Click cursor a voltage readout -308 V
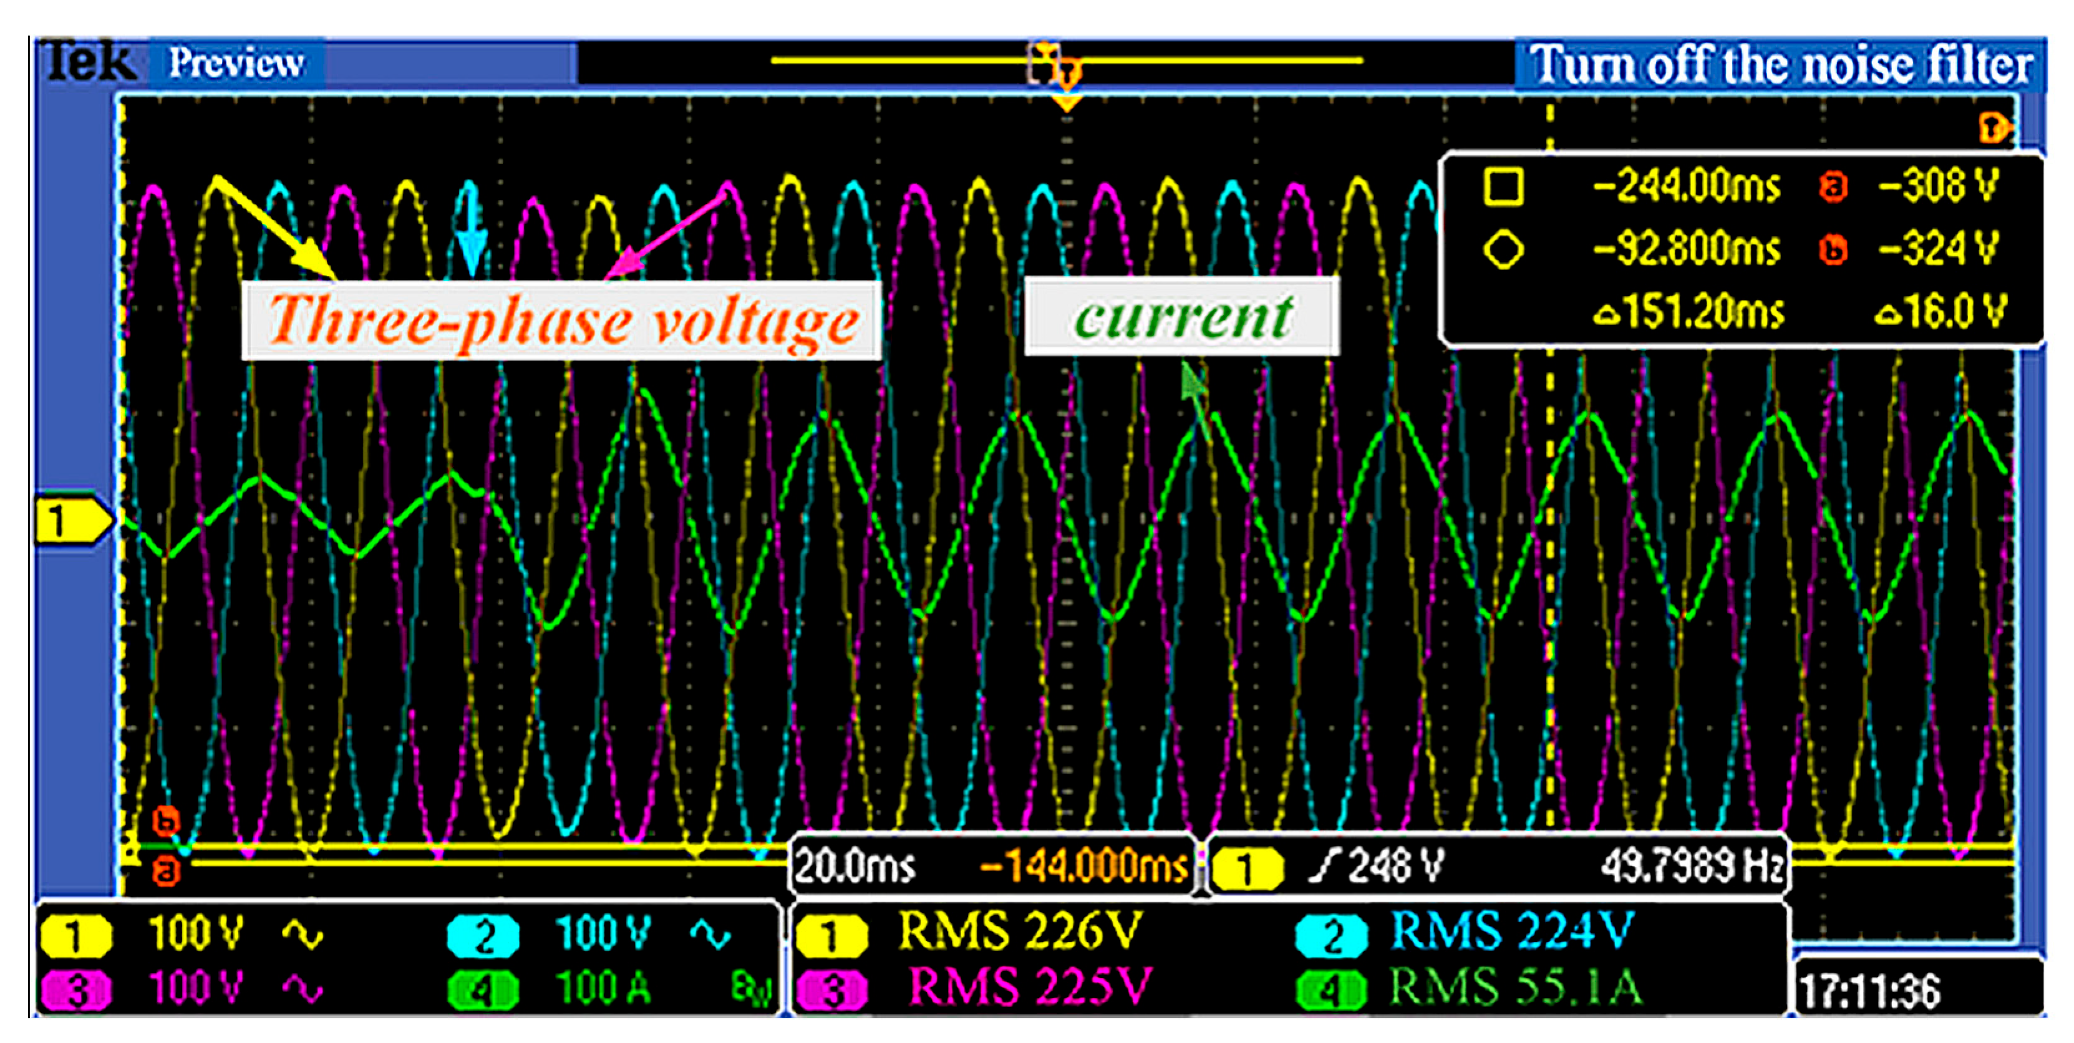This screenshot has width=2074, height=1043. coord(1939,186)
